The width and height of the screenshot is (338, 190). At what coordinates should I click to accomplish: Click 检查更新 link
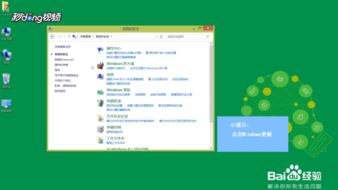coord(140,94)
